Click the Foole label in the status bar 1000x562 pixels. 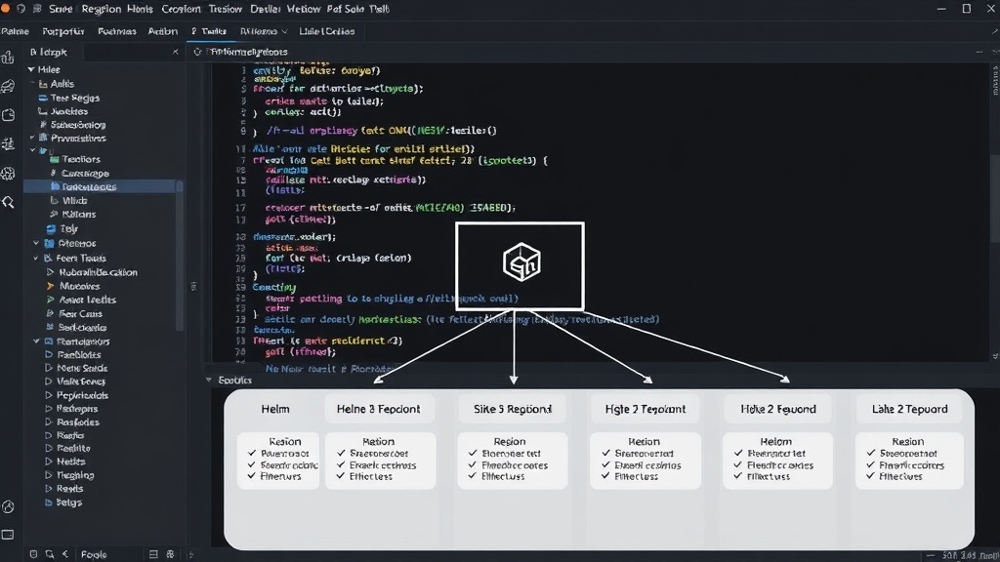click(94, 554)
